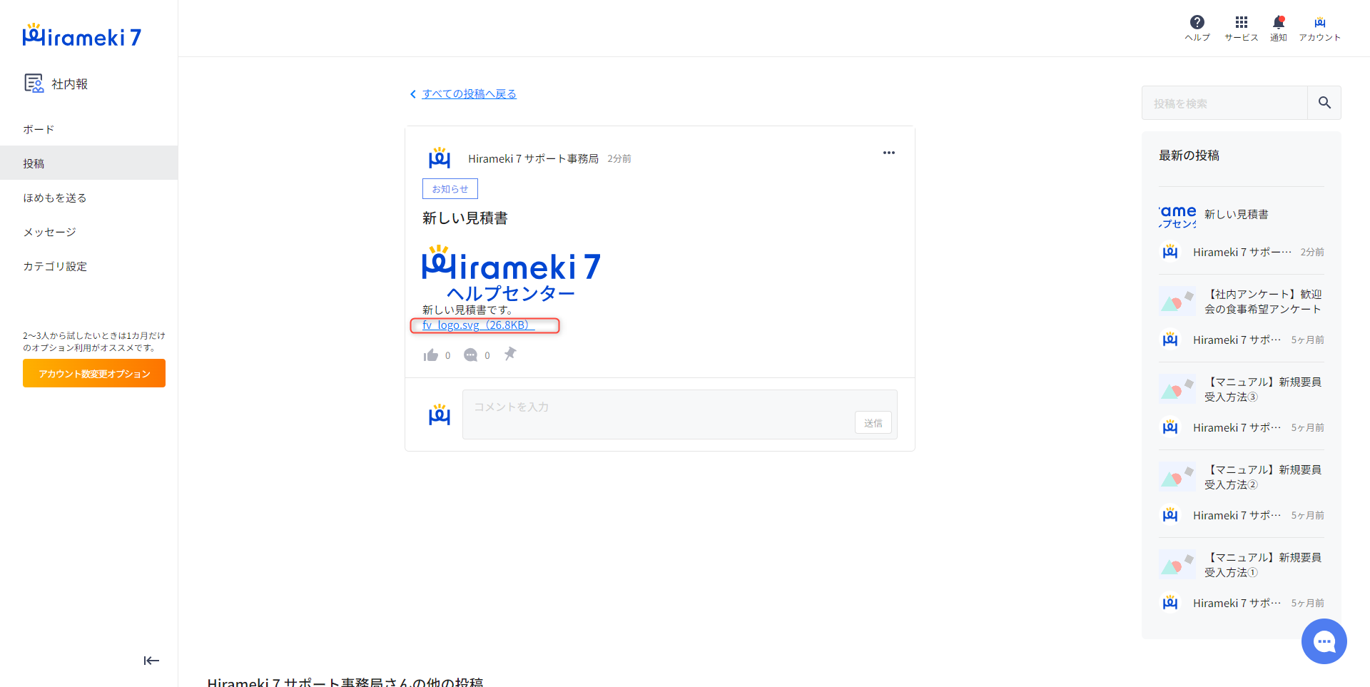Screen dimensions: 1370x687
Task: Go back via すべての投稿へ戻る link
Action: (x=469, y=93)
